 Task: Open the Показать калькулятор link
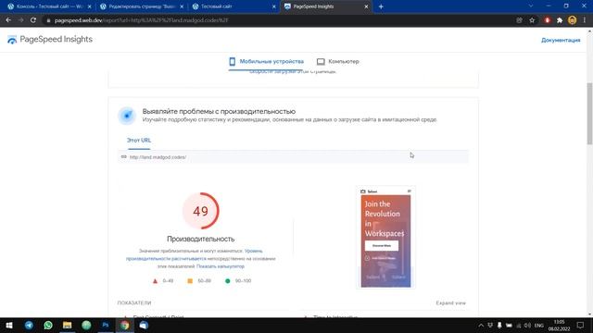point(221,266)
